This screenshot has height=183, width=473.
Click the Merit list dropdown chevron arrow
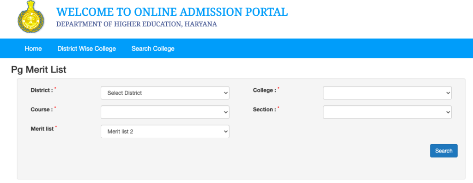225,132
